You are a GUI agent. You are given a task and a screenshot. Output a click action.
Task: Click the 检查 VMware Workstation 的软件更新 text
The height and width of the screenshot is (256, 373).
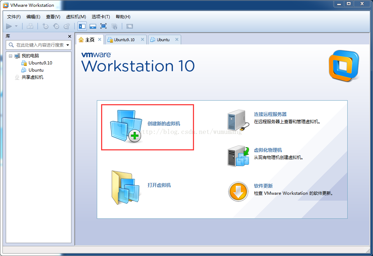point(293,193)
